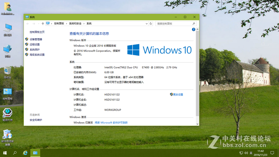Click the help question mark icon
Viewport: 279px width, 157px height.
point(194,30)
